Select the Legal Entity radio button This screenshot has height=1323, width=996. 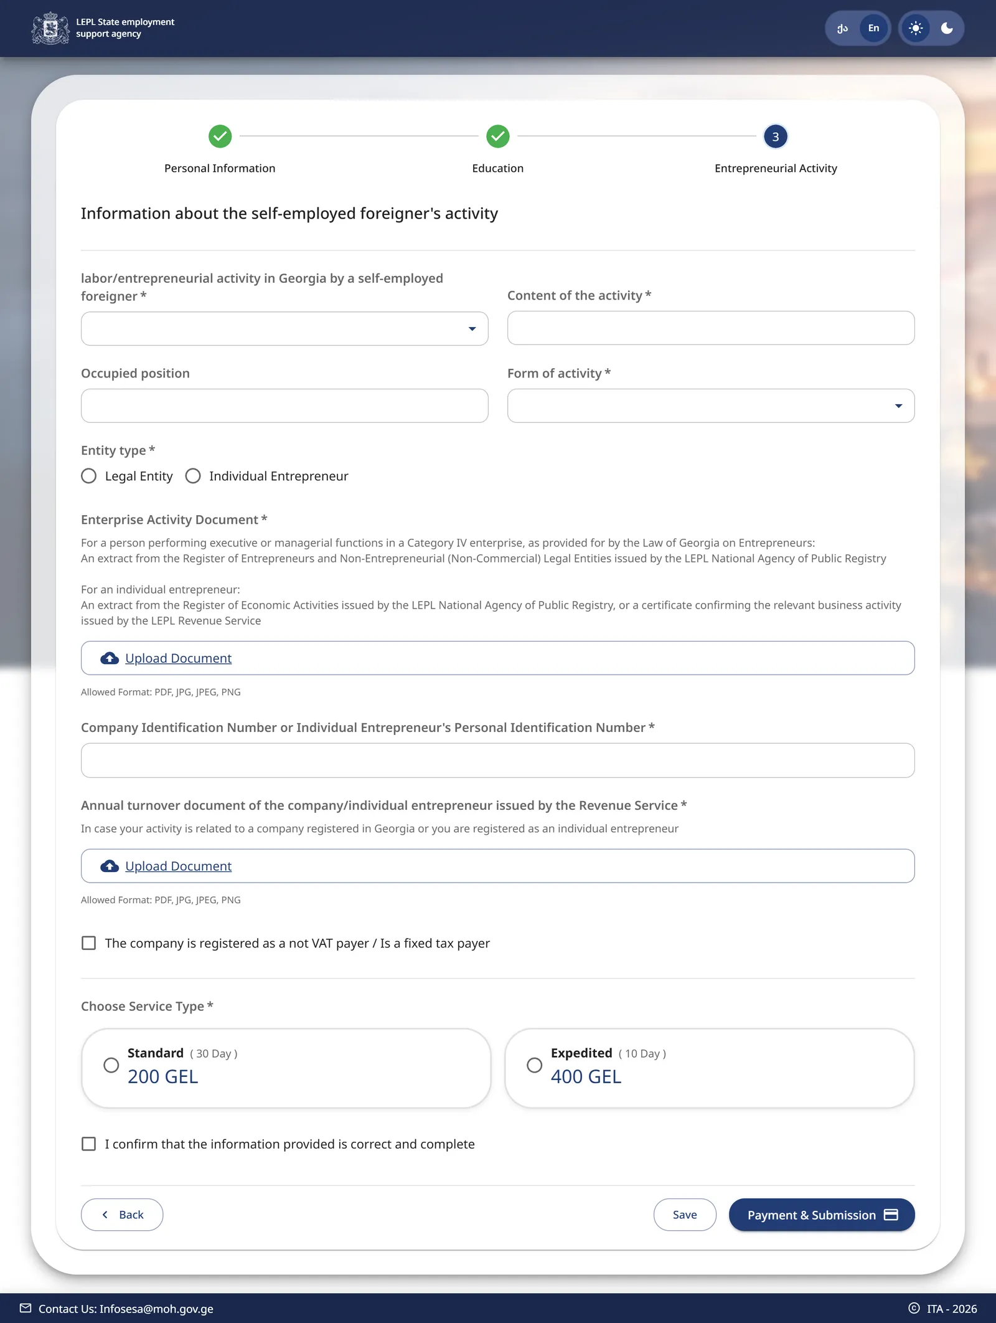tap(89, 476)
